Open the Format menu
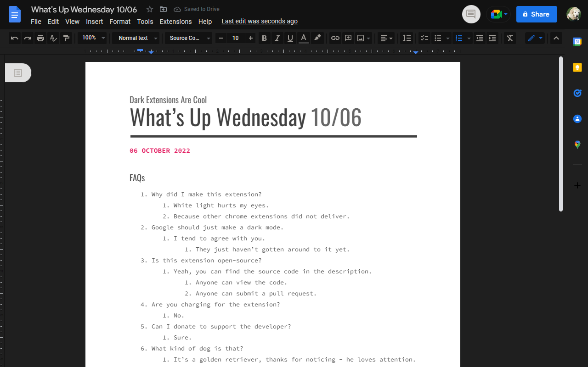This screenshot has width=588, height=367. (120, 21)
